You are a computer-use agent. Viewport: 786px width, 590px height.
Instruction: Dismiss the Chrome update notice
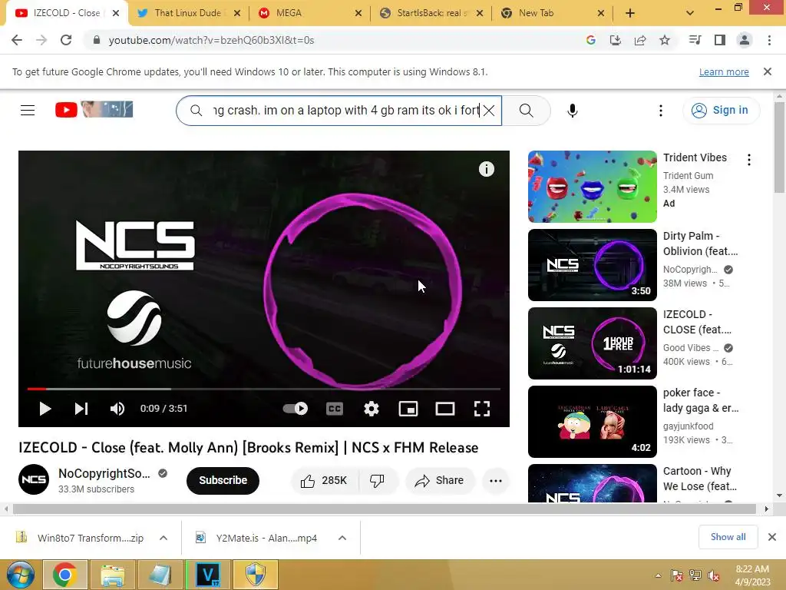(x=768, y=71)
